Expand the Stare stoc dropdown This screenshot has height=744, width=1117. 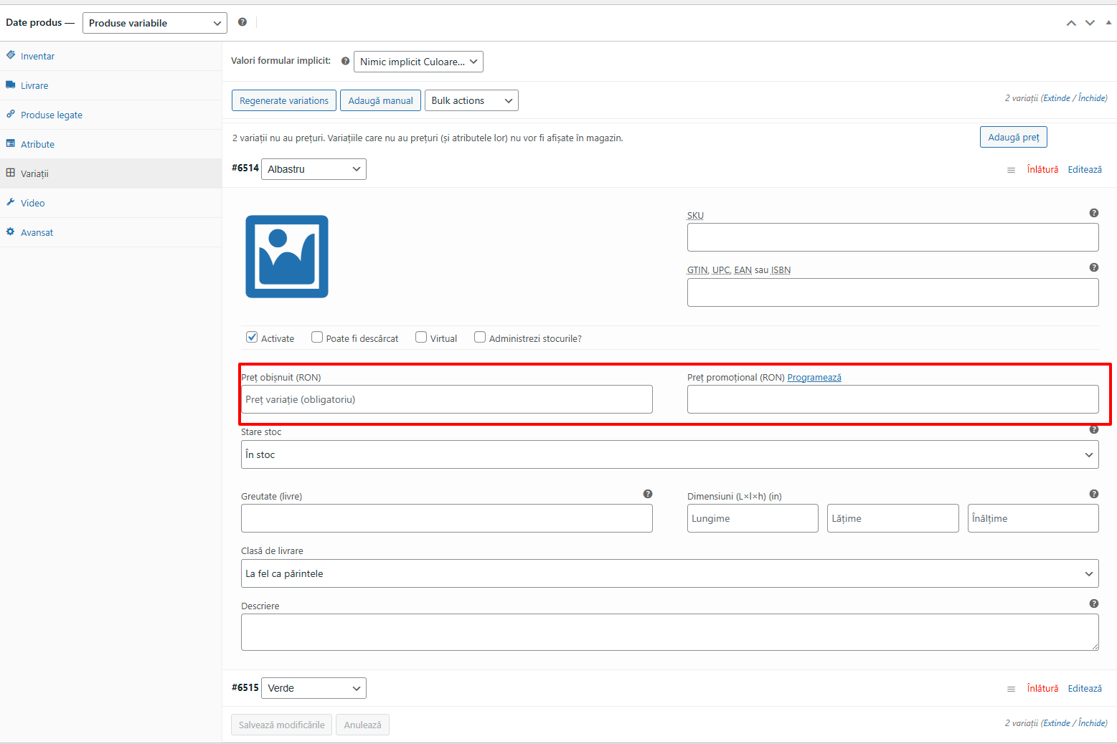(669, 454)
